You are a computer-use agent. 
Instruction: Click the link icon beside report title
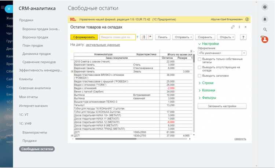(233, 27)
